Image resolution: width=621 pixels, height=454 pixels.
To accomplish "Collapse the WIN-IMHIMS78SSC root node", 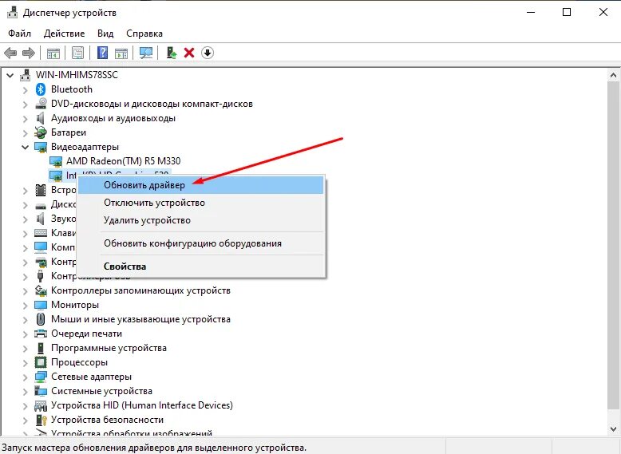I will (x=10, y=75).
